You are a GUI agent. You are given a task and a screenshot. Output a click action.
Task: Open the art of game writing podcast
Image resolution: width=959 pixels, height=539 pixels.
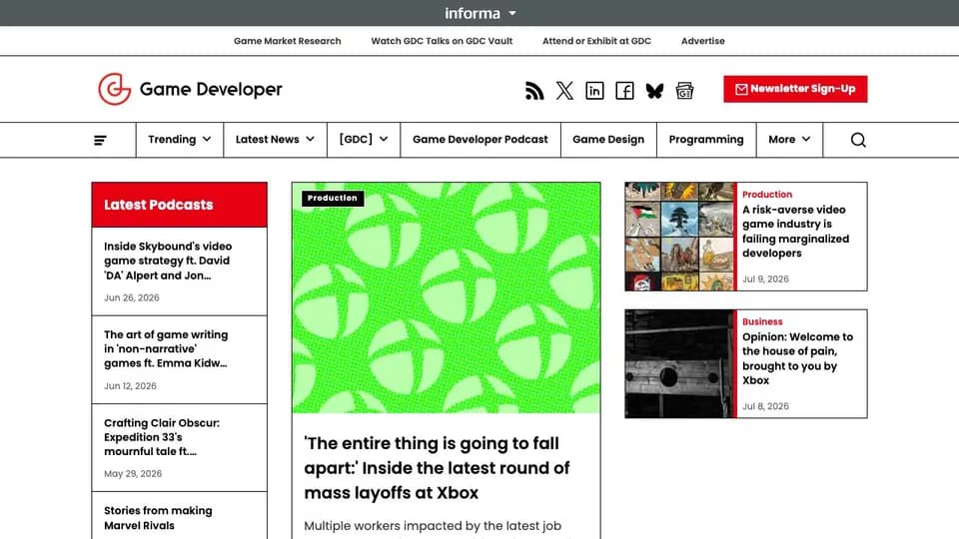pos(166,349)
